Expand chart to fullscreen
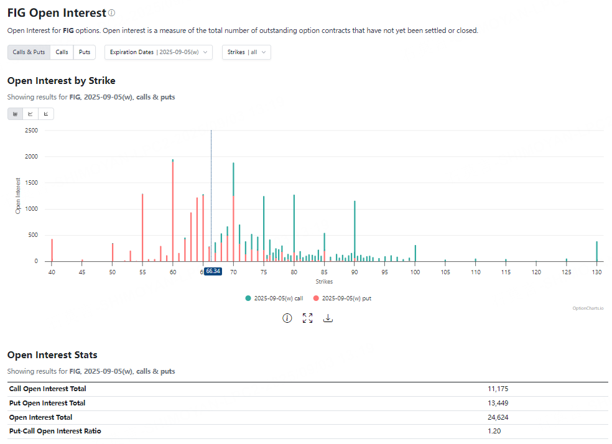 coord(308,318)
